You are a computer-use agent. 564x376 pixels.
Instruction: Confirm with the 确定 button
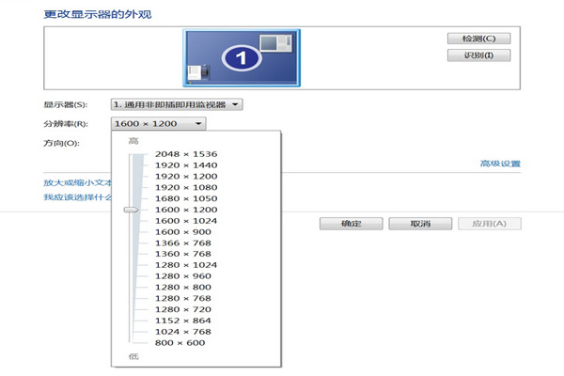351,224
